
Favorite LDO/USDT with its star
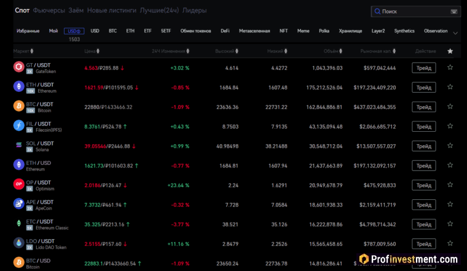450,243
